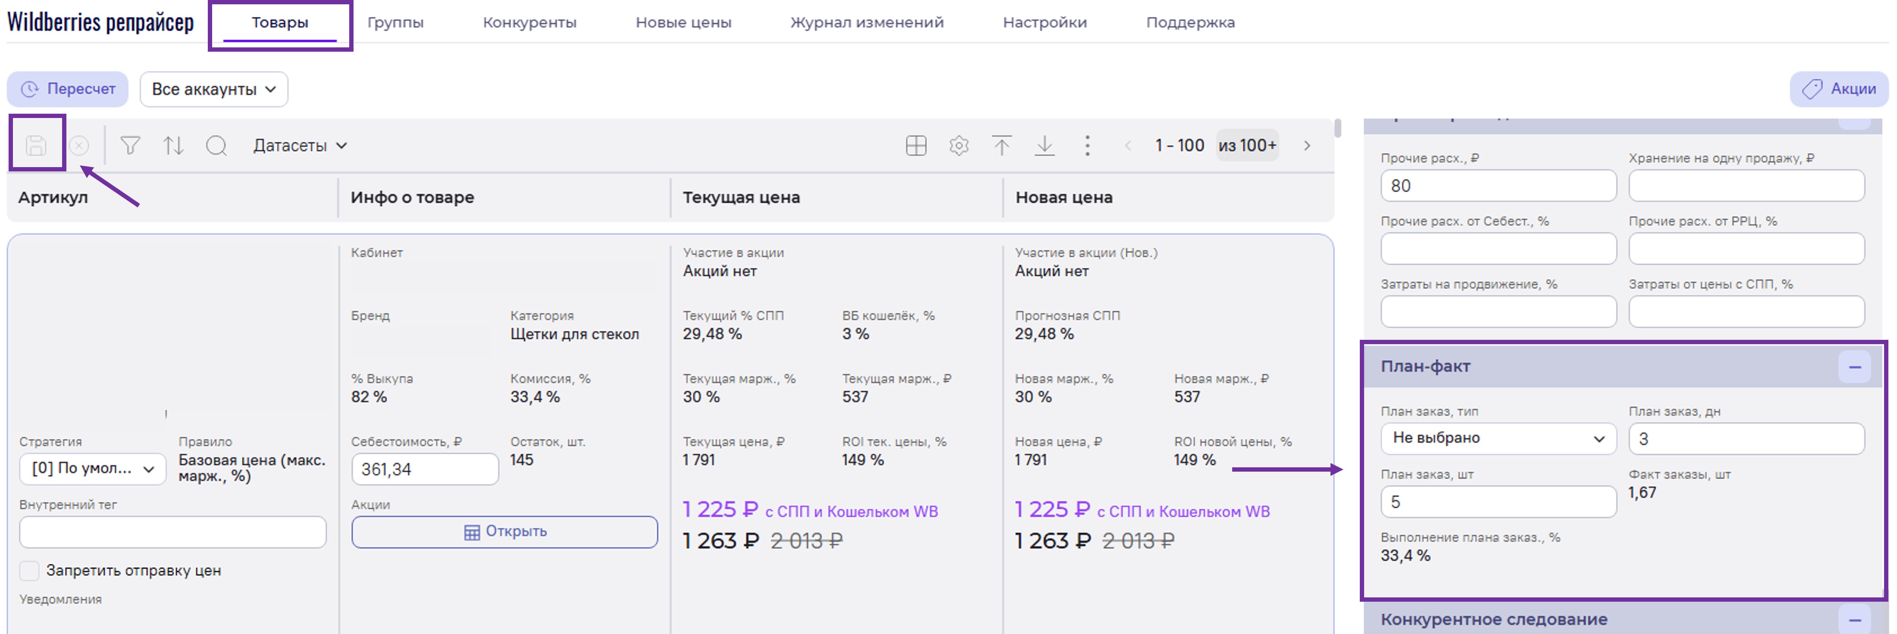Screen dimensions: 1897x634
Task: Click the save changes floppy icon
Action: tap(36, 145)
